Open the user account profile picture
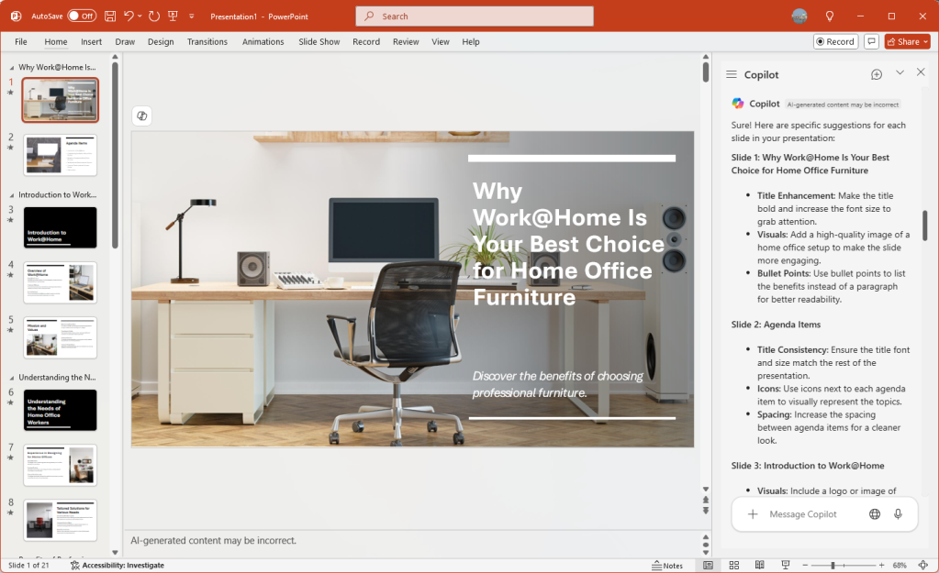939x573 pixels. (x=799, y=17)
